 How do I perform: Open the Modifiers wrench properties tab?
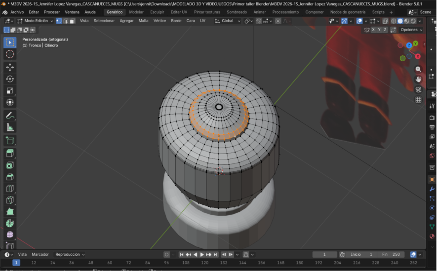pos(432,189)
